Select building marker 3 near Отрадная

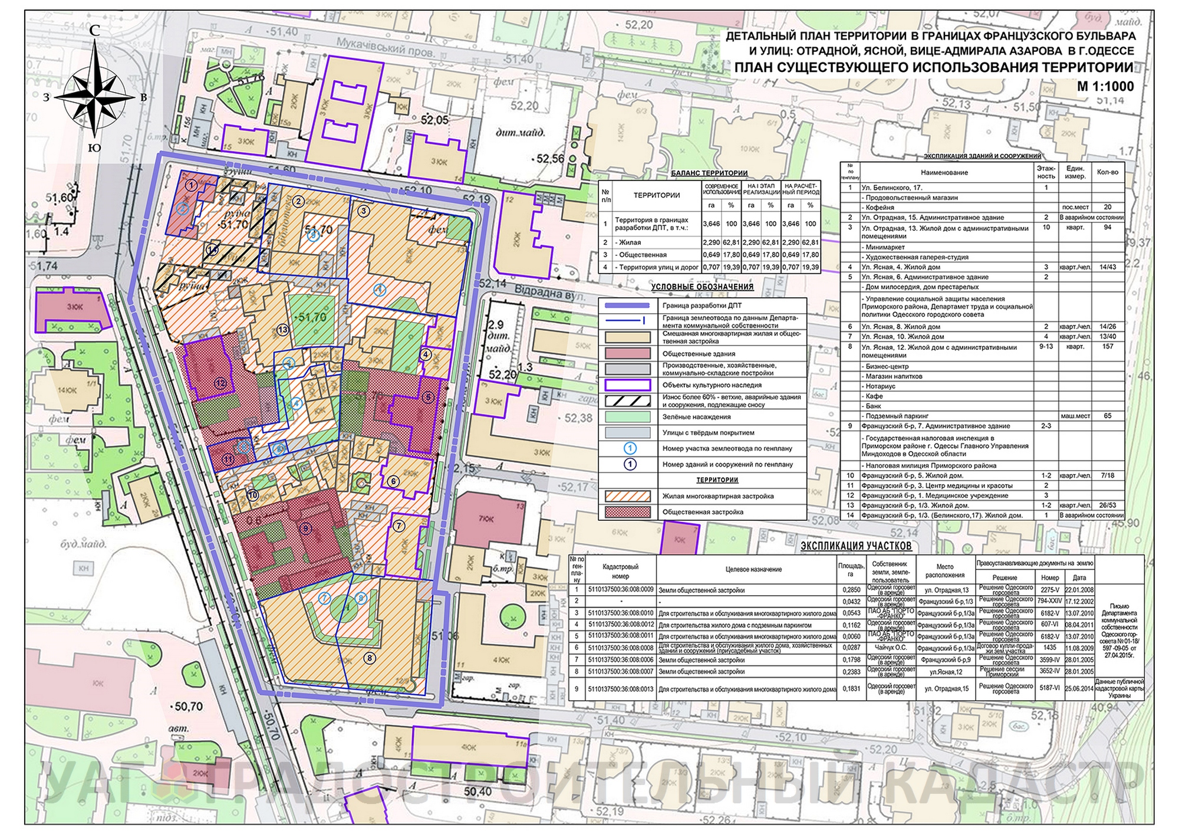364,211
